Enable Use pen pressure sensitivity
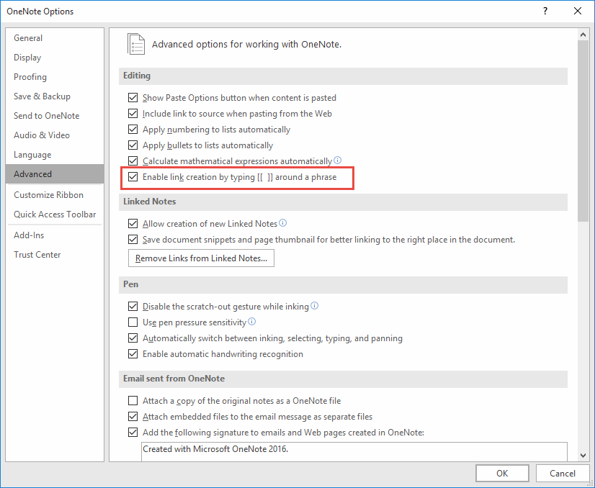595x488 pixels. click(133, 322)
